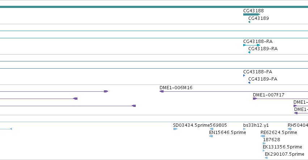308x160 pixels.
Task: Open the DME1-006M16 clone label
Action: [x=176, y=88]
